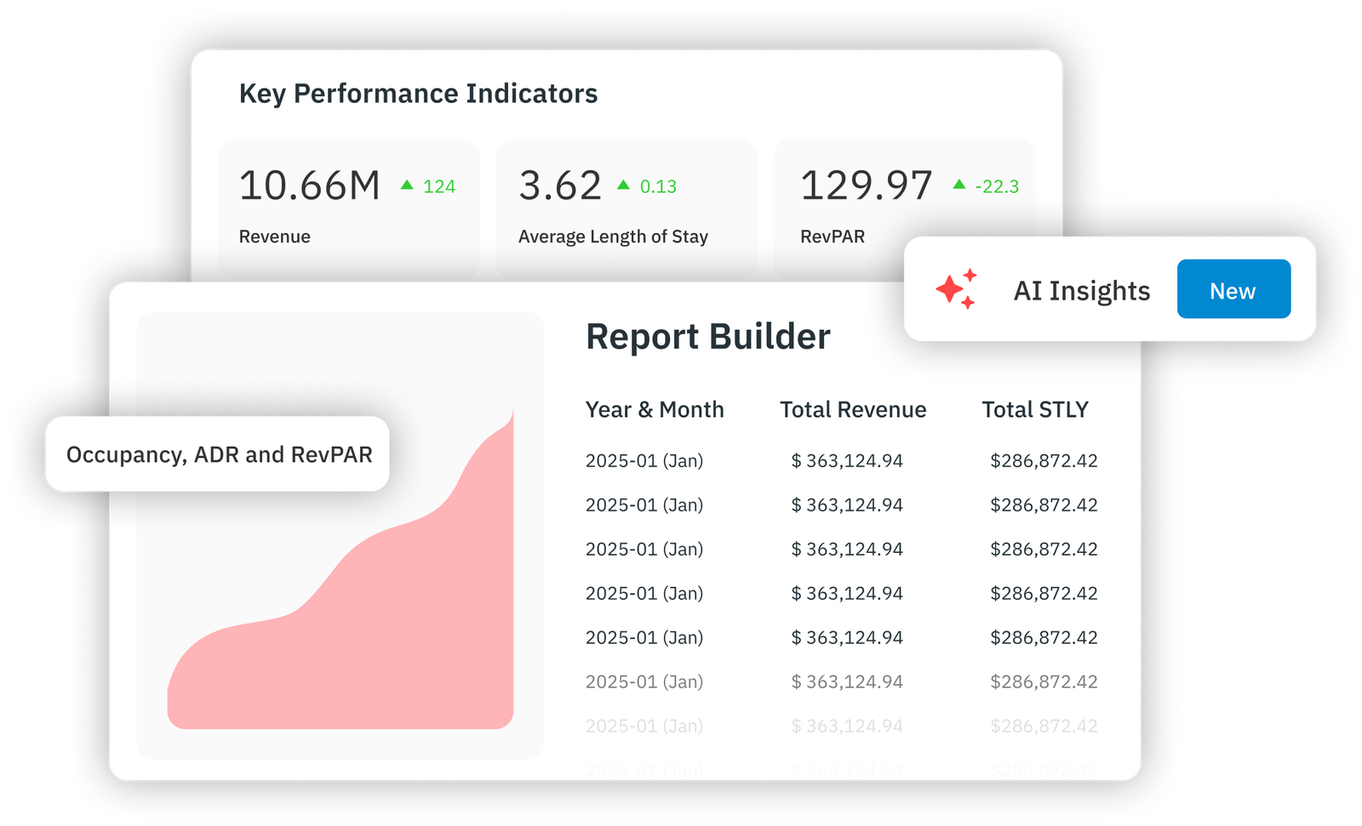Select the 3.62 average stay value
1362x826 pixels.
(x=560, y=185)
